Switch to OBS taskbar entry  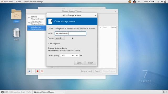click(x=16, y=92)
